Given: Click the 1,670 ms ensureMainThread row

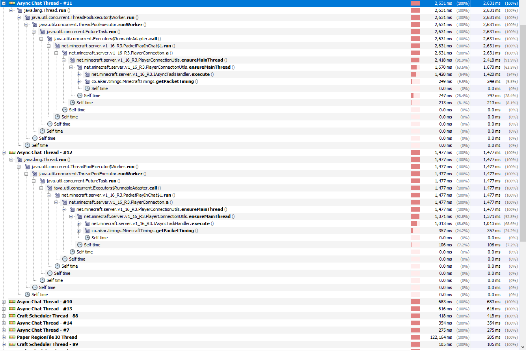Looking at the screenshot, I should point(260,67).
